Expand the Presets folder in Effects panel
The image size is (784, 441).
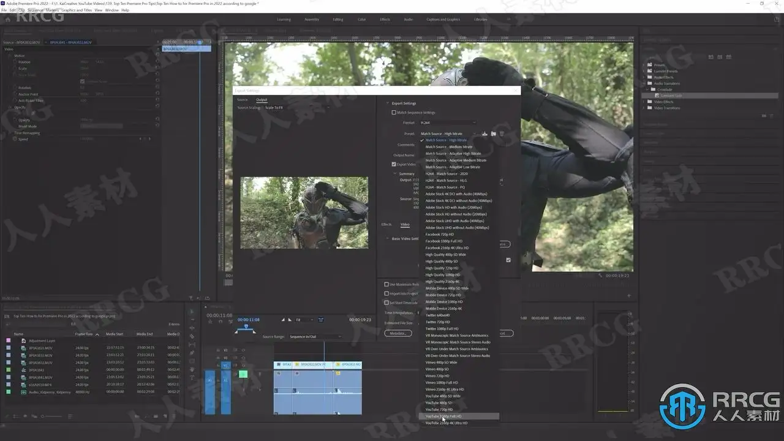(x=644, y=65)
